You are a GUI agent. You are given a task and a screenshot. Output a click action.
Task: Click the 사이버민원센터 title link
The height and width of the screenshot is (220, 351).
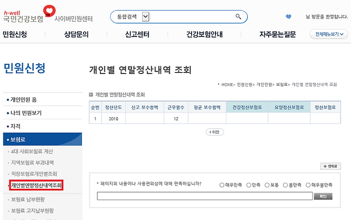click(x=74, y=19)
